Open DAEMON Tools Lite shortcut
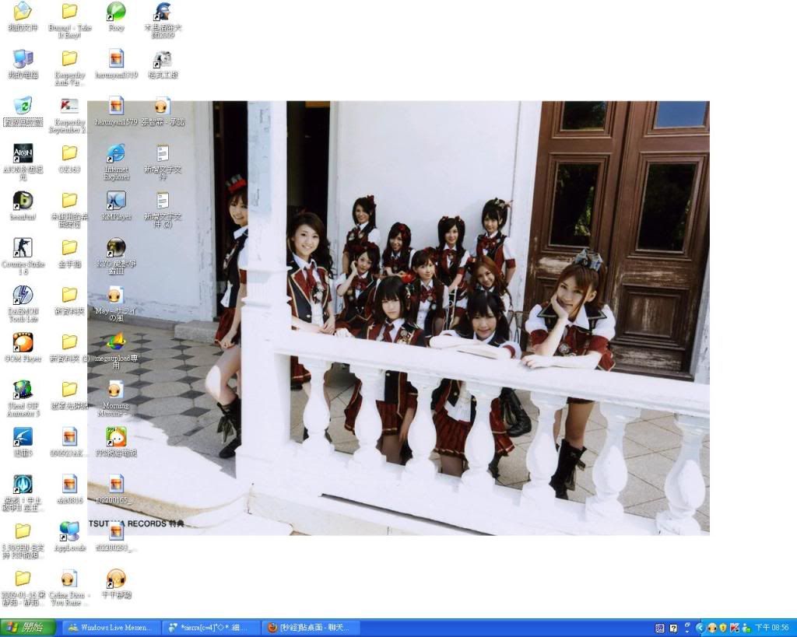Viewport: 797px width, 637px height. [23, 296]
